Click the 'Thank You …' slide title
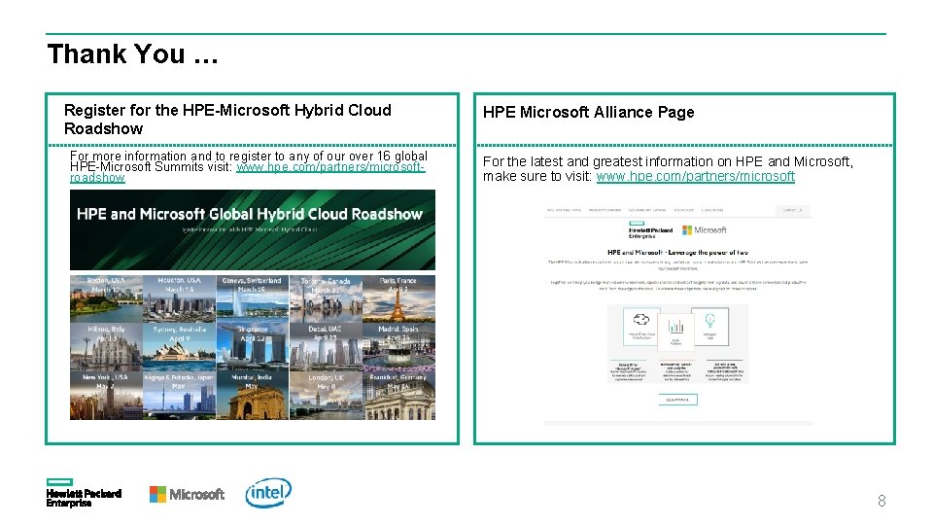 tap(133, 53)
